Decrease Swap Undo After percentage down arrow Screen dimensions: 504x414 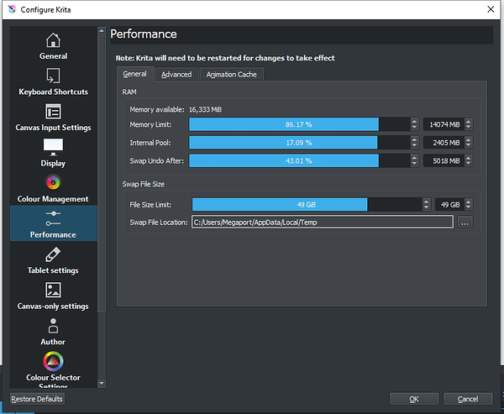(x=414, y=164)
